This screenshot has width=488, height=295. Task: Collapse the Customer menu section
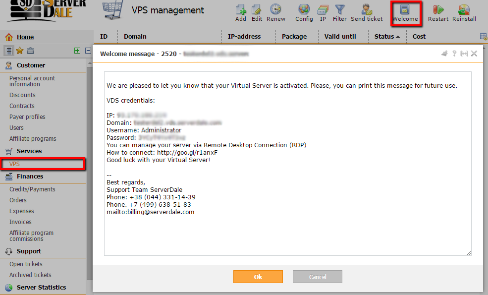[31, 65]
